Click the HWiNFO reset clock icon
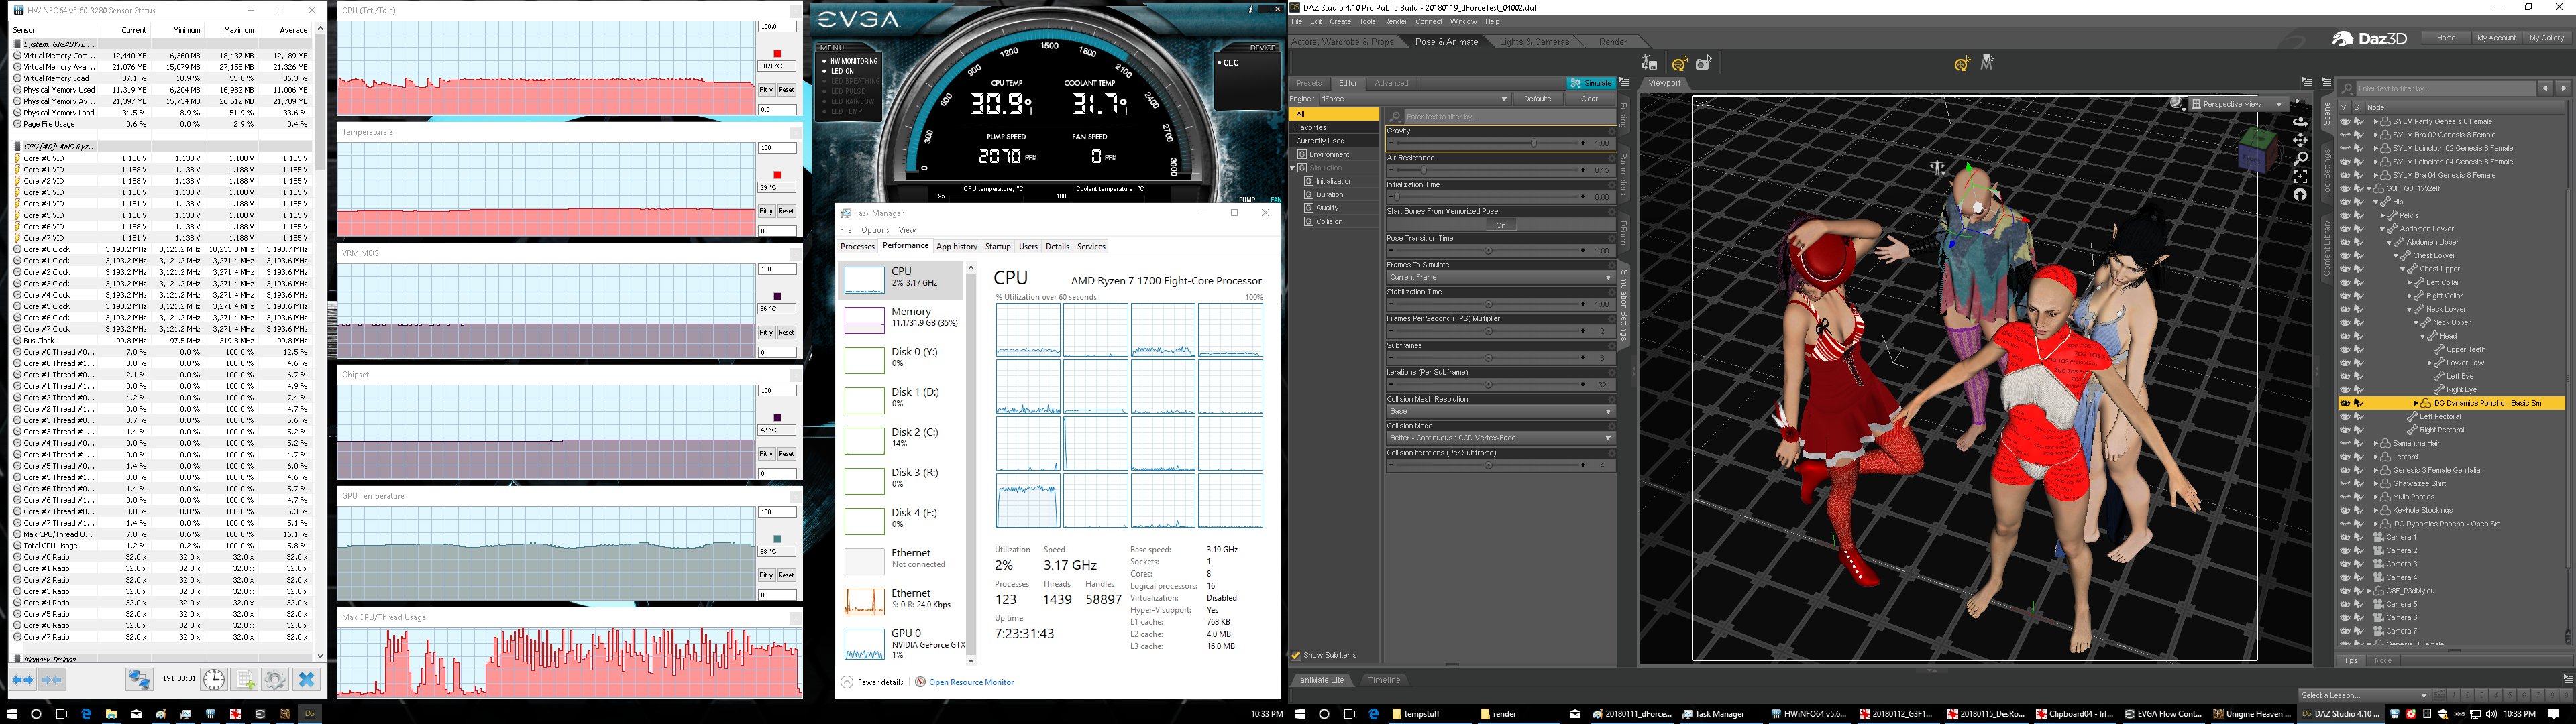Viewport: 2576px width, 724px height. tap(214, 680)
